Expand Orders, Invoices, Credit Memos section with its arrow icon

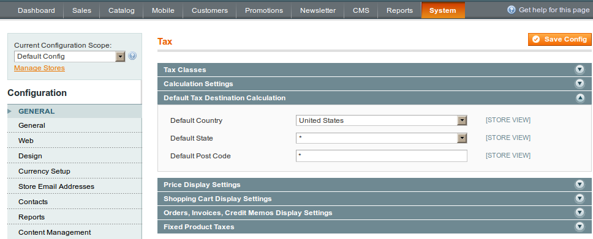[580, 213]
